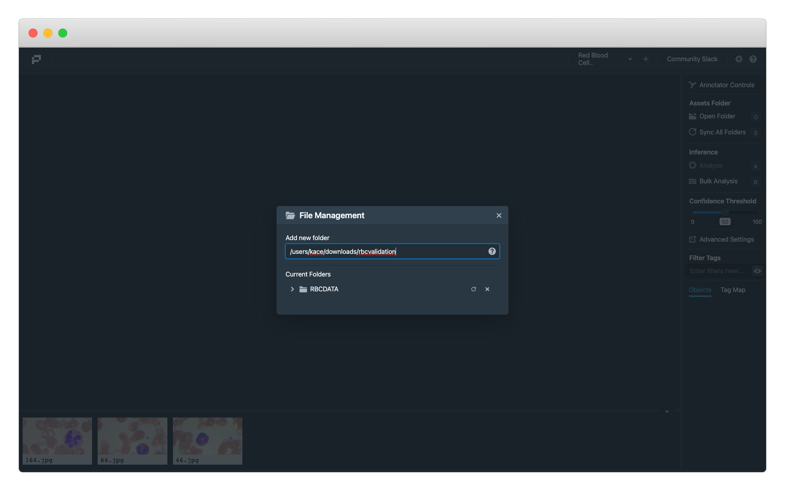Click the Datature logo icon in the top bar

36,59
